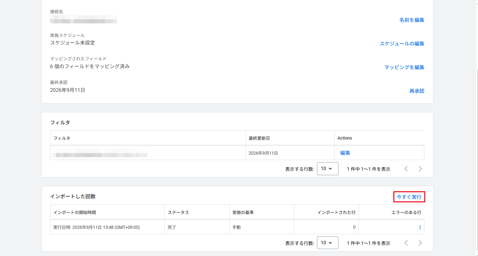The height and width of the screenshot is (256, 478).
Task: Click the インポートの開始時間 column header
Action: tap(107, 212)
